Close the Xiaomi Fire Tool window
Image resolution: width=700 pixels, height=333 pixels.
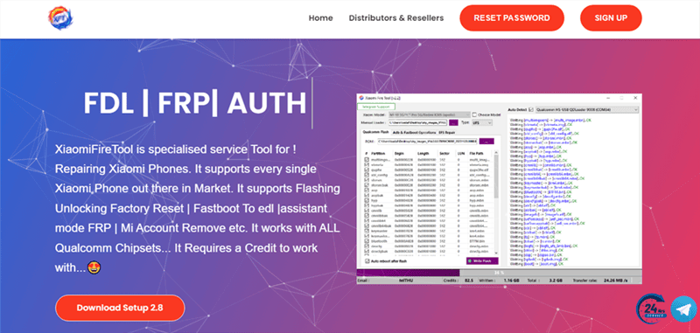click(635, 98)
